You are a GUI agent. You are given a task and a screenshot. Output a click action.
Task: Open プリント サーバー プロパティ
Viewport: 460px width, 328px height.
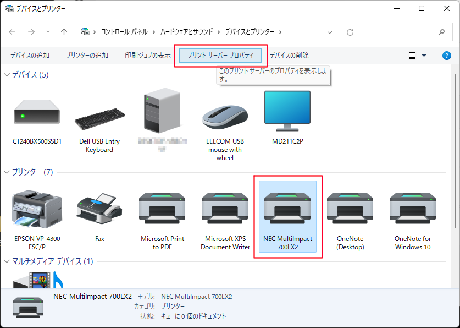point(220,56)
